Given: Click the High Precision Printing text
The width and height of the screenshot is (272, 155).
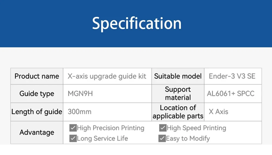Looking at the screenshot, I should (x=111, y=128).
